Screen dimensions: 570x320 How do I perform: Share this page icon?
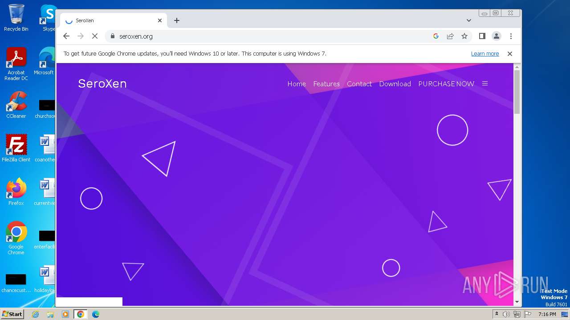click(x=450, y=36)
